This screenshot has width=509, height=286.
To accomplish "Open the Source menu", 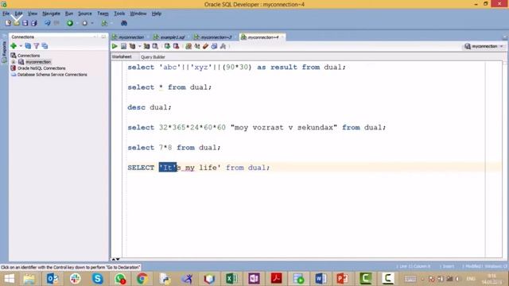I will (85, 14).
